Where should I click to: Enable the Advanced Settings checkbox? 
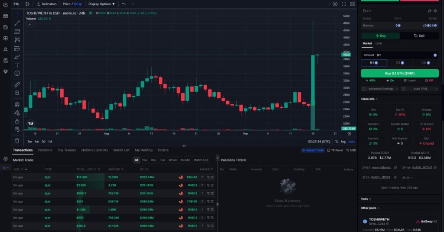point(364,89)
